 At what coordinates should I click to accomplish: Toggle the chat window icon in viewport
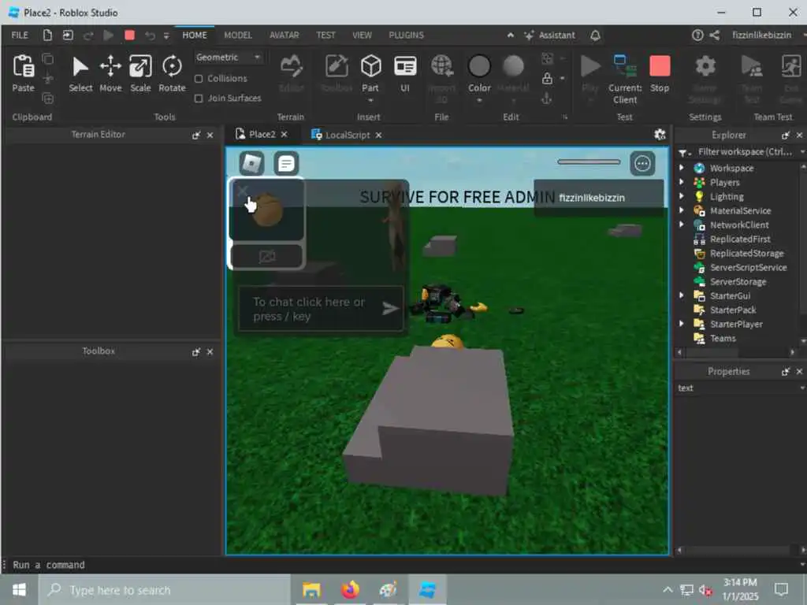pos(285,164)
